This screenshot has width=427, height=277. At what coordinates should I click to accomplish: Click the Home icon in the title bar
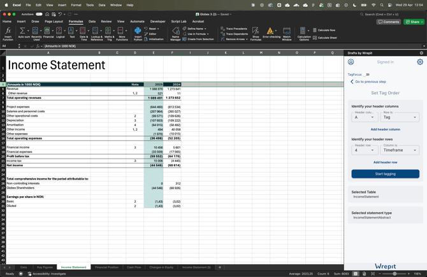pyautogui.click(x=47, y=14)
